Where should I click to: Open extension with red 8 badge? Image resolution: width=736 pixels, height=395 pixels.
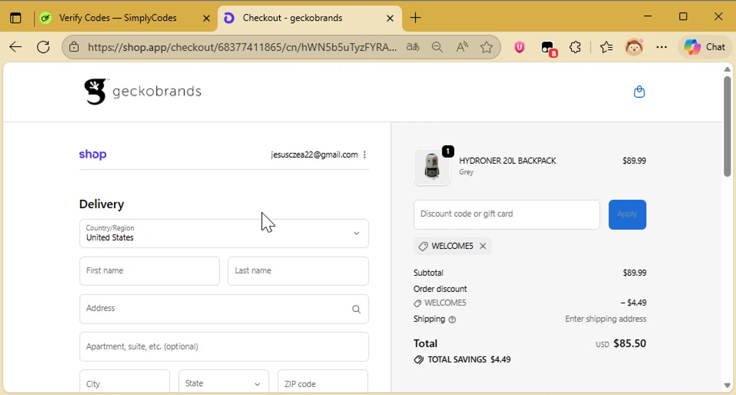(x=548, y=48)
